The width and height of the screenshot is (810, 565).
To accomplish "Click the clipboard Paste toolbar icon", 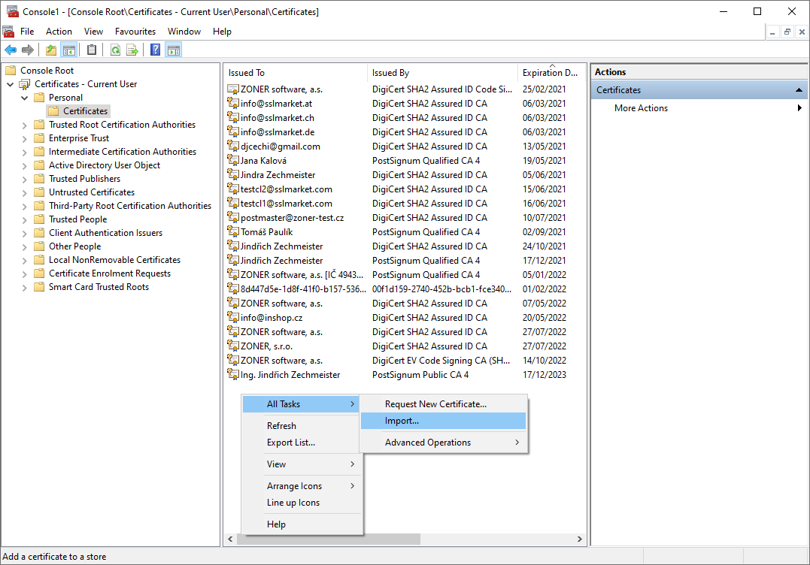I will pyautogui.click(x=92, y=50).
